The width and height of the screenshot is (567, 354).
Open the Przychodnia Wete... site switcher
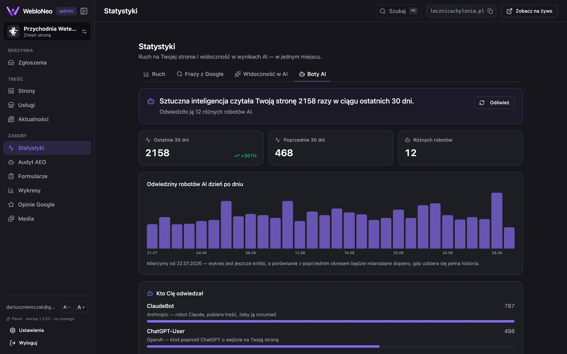point(47,31)
